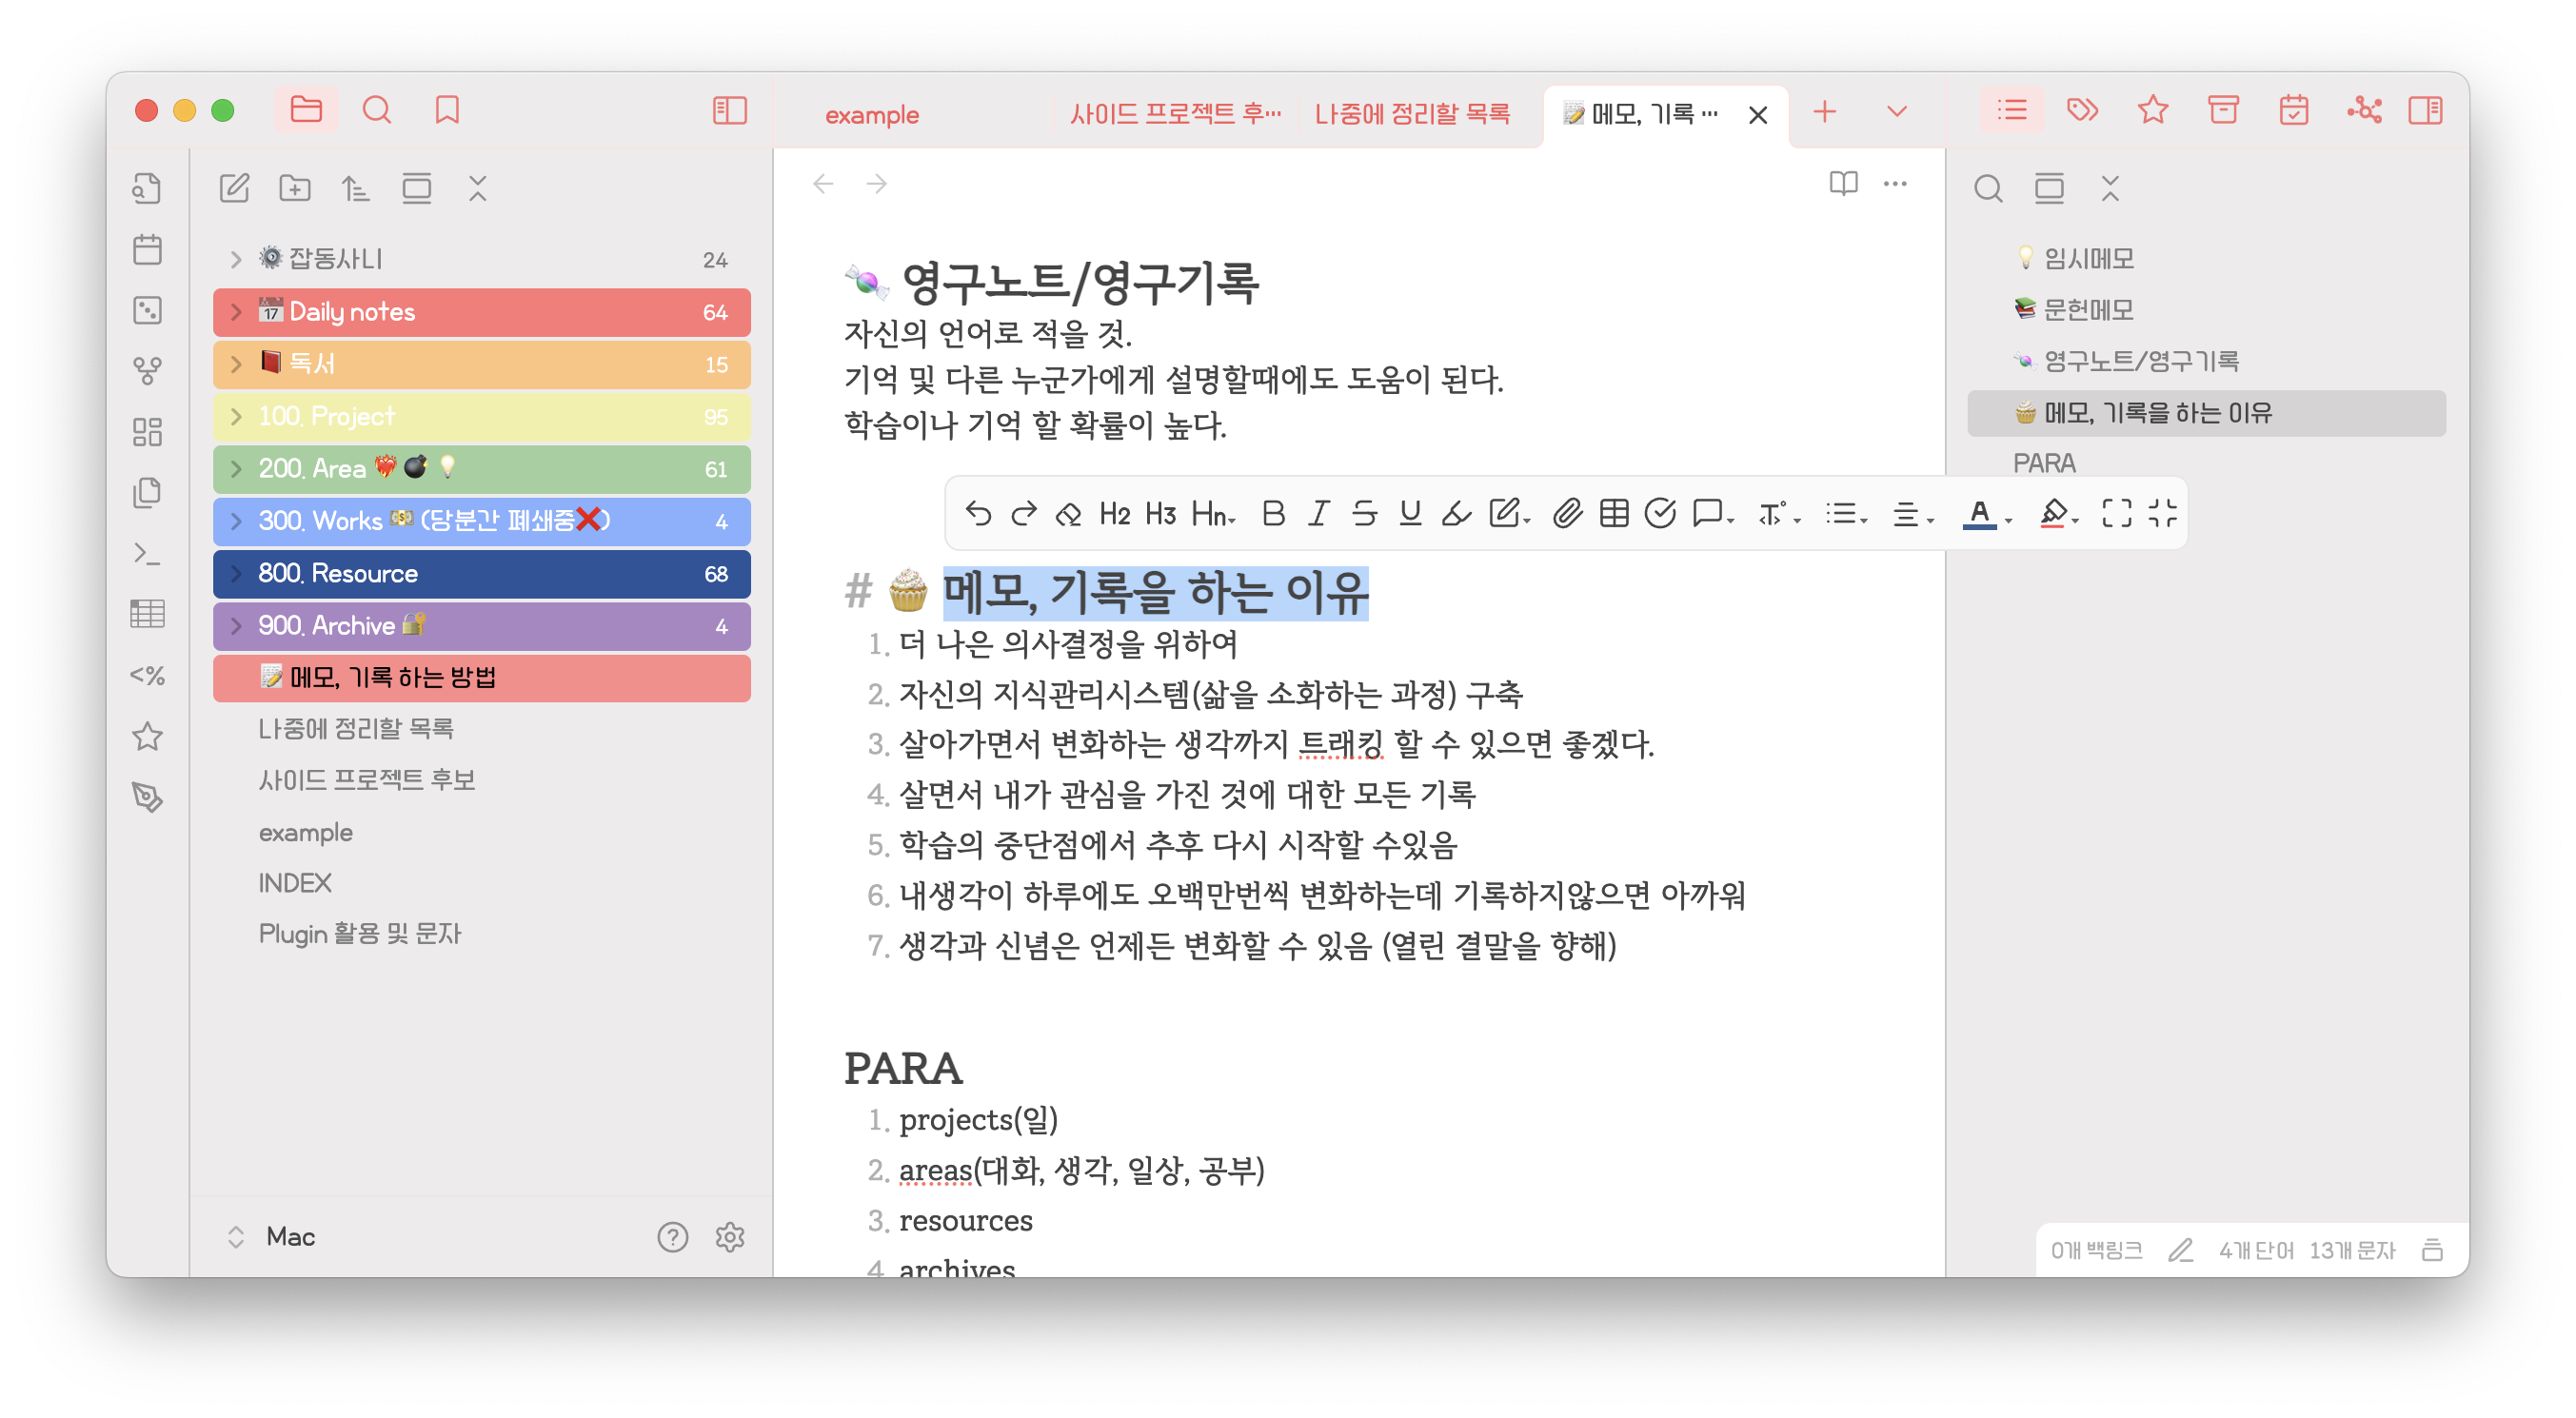This screenshot has height=1418, width=2576.
Task: Insert template using the <% ribbon icon
Action: pyautogui.click(x=147, y=675)
